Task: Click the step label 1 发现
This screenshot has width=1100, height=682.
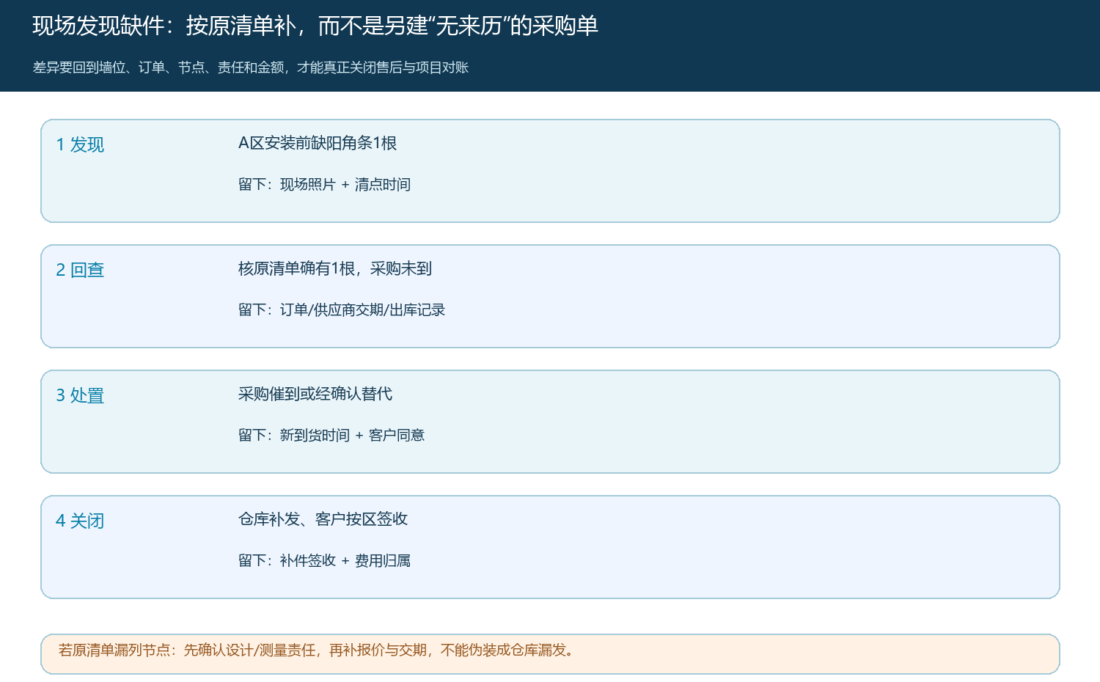Action: 80,144
